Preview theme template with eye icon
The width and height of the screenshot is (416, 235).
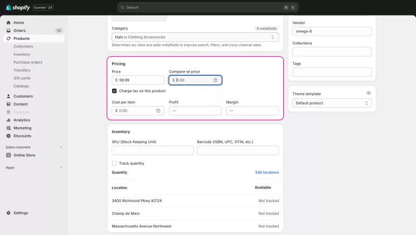[x=369, y=93]
